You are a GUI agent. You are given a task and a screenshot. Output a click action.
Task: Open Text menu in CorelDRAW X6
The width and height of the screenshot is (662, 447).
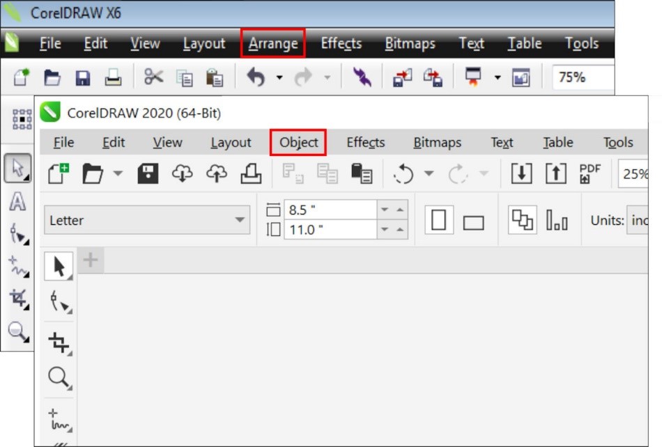point(471,43)
